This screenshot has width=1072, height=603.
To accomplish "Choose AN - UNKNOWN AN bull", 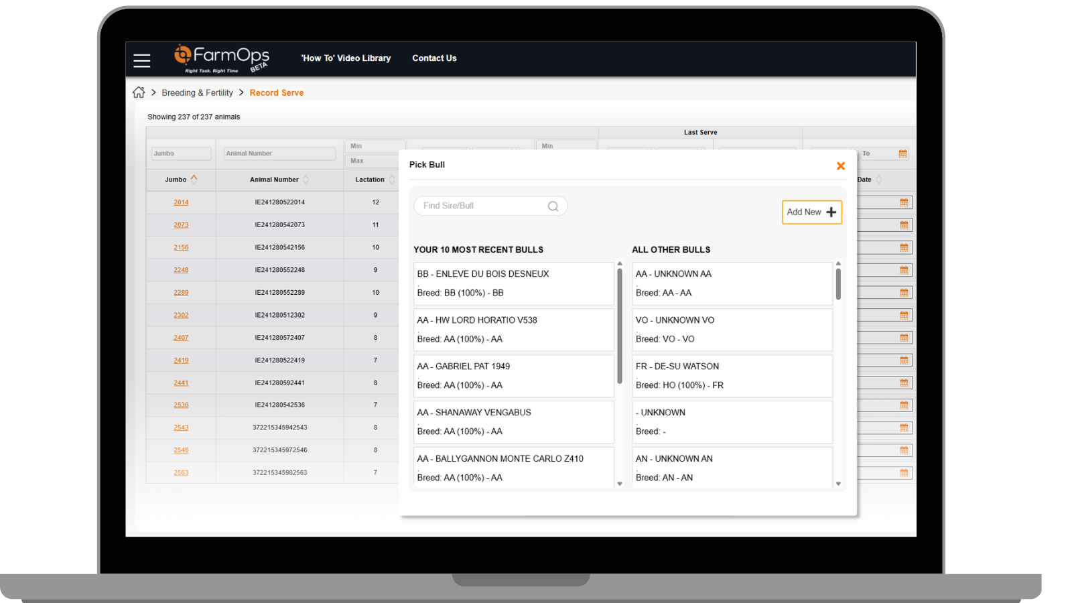I will (x=732, y=468).
